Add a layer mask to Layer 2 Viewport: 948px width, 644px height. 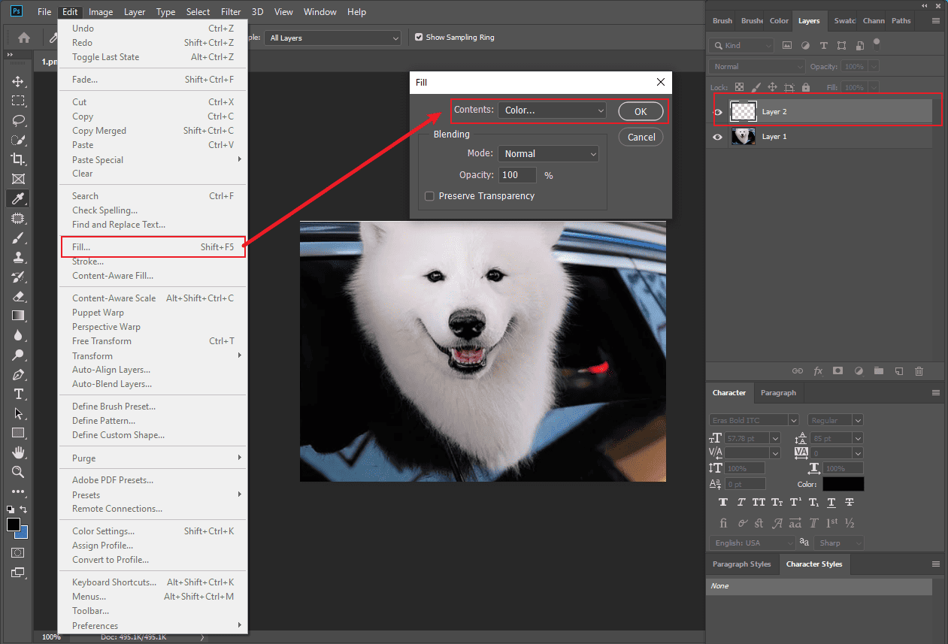(x=837, y=370)
